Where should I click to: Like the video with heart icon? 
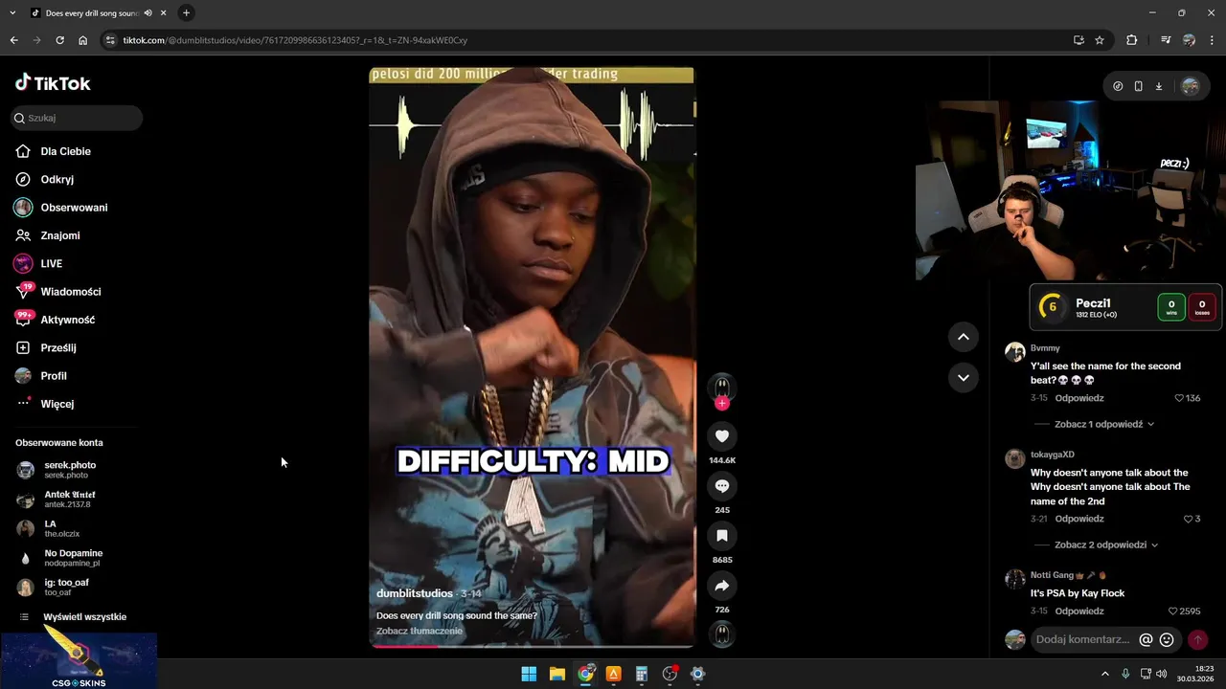pyautogui.click(x=722, y=436)
